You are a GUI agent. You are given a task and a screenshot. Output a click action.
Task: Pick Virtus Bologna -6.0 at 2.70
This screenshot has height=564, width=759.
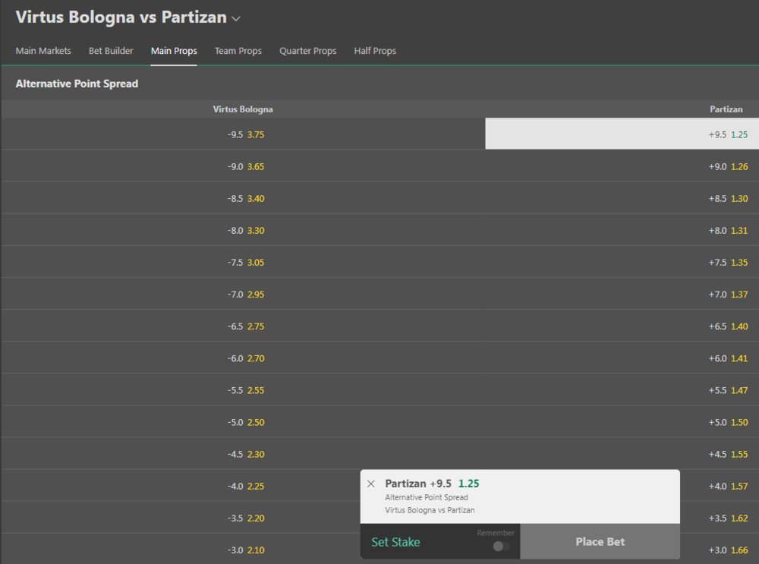pyautogui.click(x=243, y=358)
